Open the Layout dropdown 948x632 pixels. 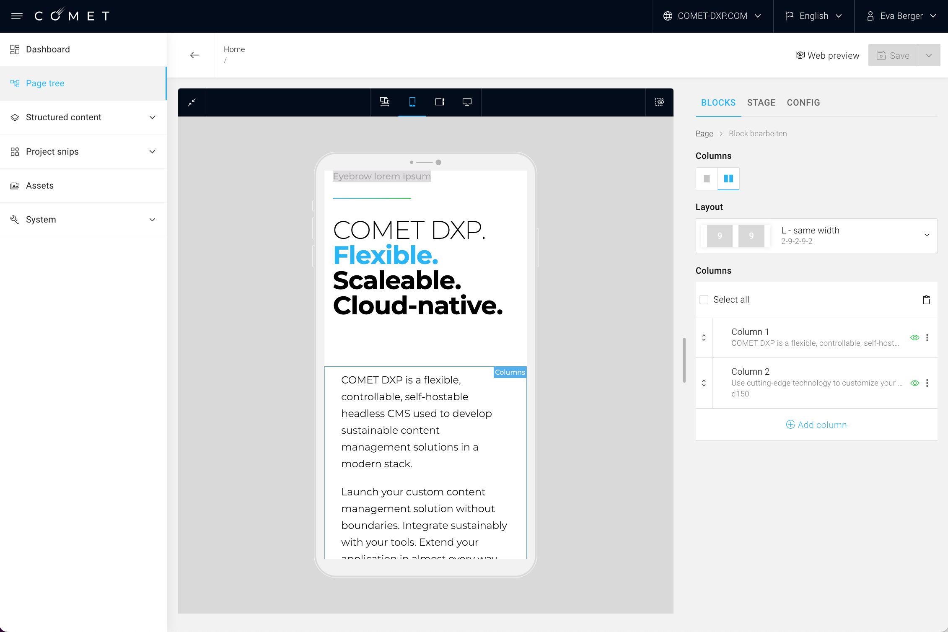[816, 236]
